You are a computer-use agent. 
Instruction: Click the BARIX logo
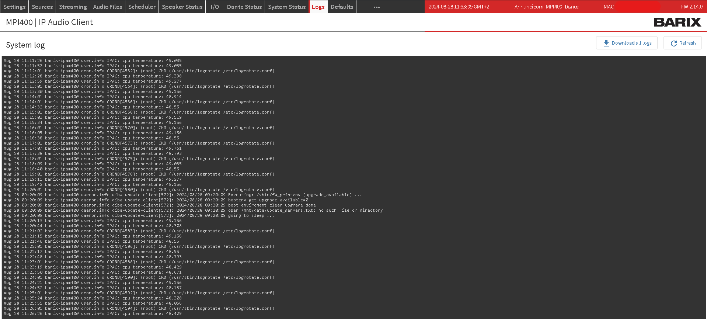click(677, 22)
